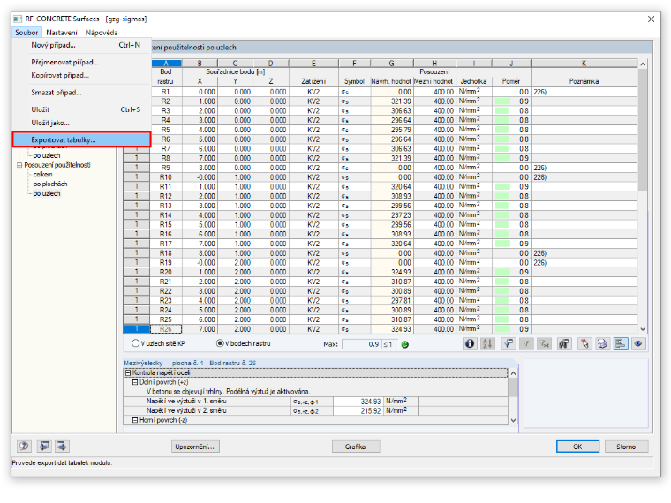This screenshot has width=671, height=503.
Task: Select the 'V uzlech sítě KP' radio button
Action: coord(136,343)
